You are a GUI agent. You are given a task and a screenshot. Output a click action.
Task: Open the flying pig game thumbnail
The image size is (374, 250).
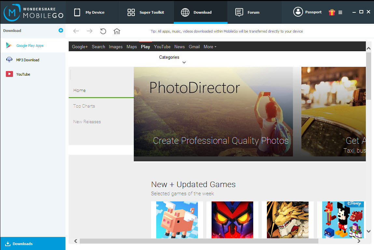[177, 220]
